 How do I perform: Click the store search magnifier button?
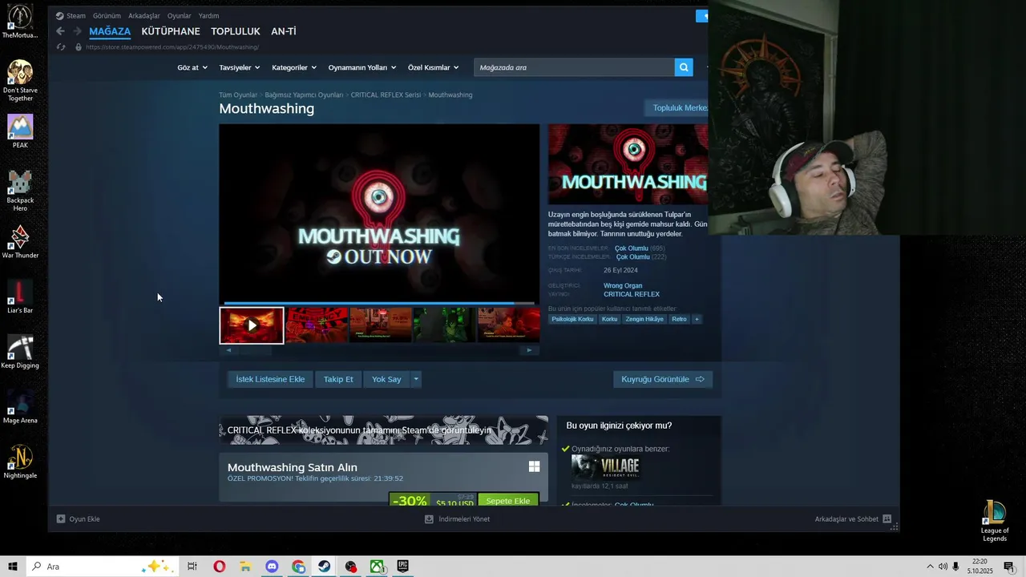[x=684, y=67]
